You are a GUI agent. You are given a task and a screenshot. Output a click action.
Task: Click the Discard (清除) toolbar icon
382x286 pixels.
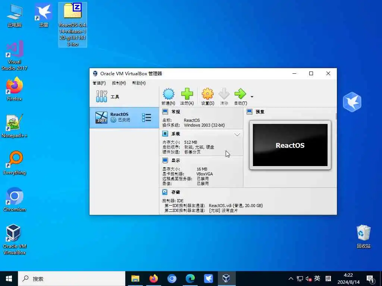coord(224,96)
